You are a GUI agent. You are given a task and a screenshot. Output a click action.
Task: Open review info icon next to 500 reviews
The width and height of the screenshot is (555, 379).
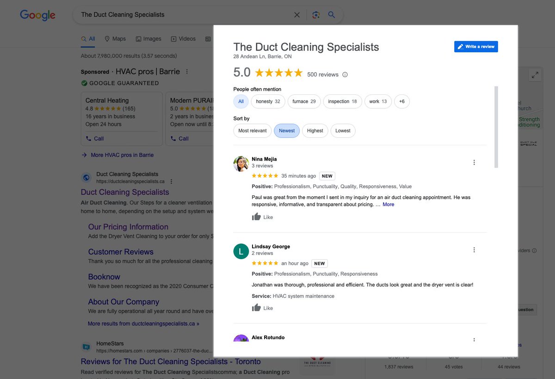point(345,75)
